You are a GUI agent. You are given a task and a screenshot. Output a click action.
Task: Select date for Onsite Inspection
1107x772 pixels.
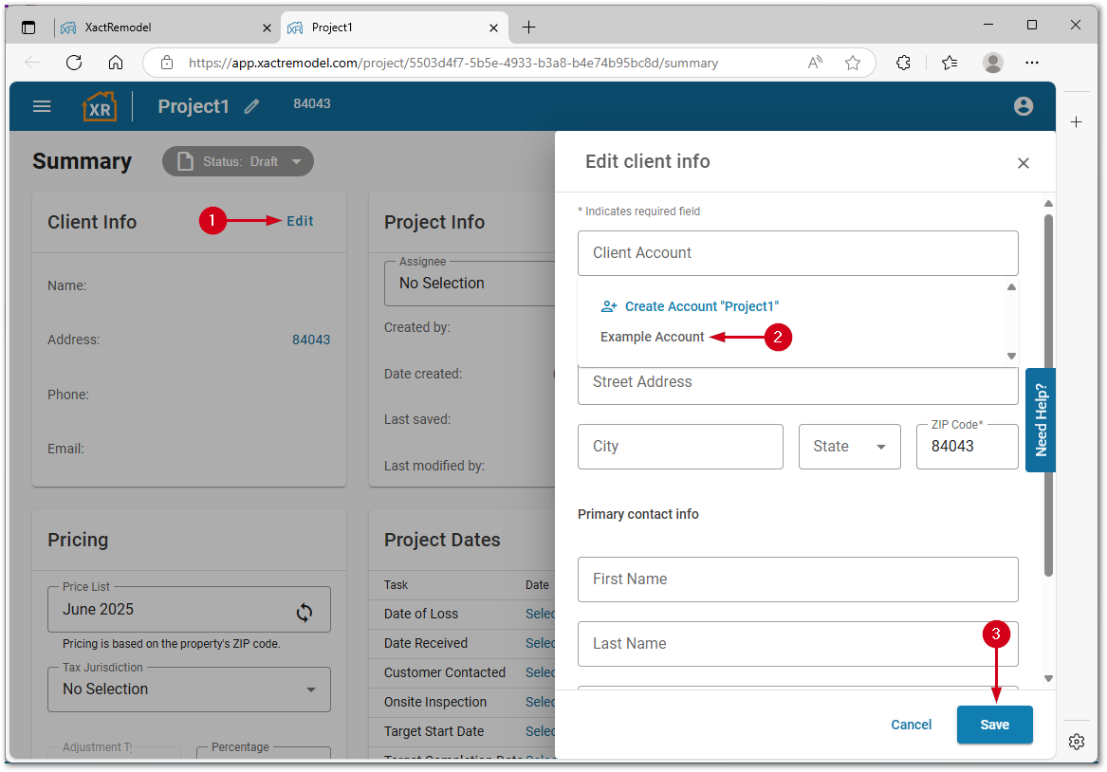coord(540,703)
